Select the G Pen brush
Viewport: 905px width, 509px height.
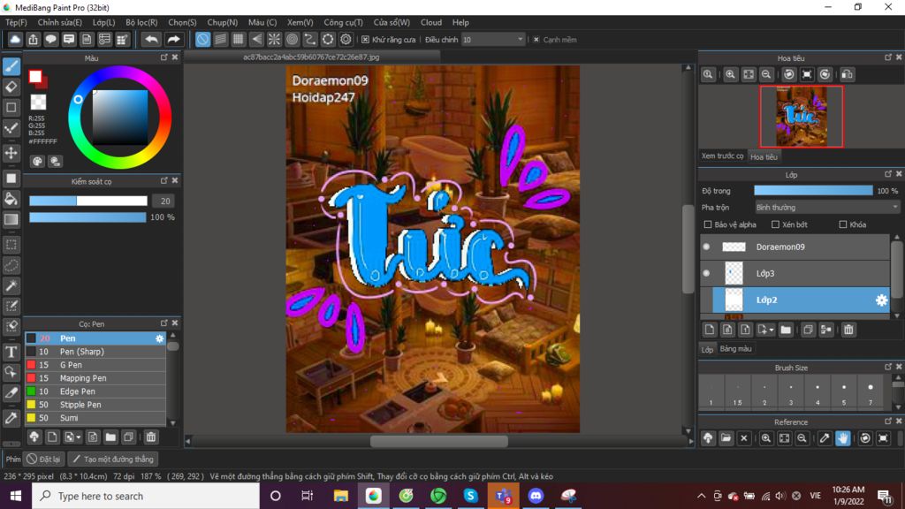pyautogui.click(x=95, y=365)
